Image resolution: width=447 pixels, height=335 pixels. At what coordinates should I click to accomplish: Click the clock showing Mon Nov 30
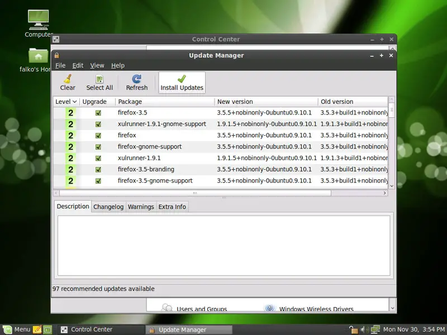pyautogui.click(x=414, y=329)
